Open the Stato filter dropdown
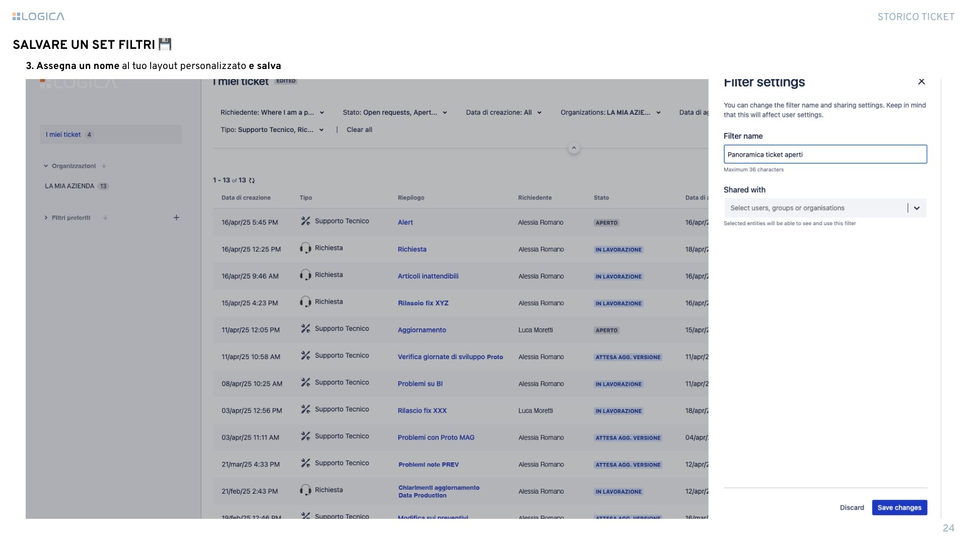The height and width of the screenshot is (544, 967). (394, 112)
